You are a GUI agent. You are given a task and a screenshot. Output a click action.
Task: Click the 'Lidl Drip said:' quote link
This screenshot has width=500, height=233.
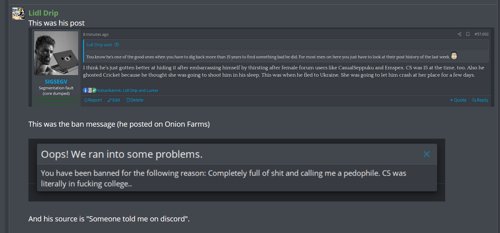tap(100, 45)
